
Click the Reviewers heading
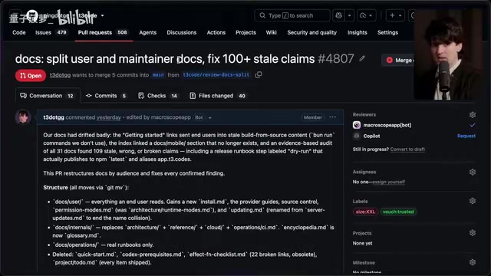pos(364,114)
